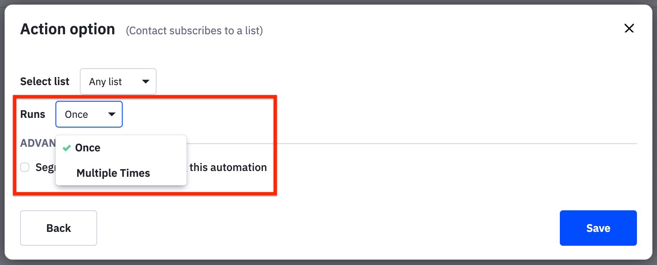Screen dimensions: 657x265
Task: Click the green checkmark beside Once
Action: (67, 148)
